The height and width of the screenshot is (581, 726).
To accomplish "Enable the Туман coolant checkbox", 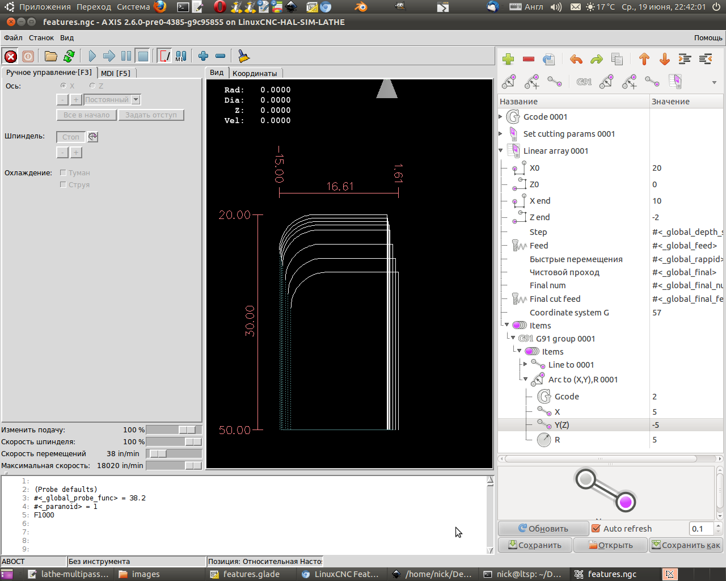I will pos(64,172).
